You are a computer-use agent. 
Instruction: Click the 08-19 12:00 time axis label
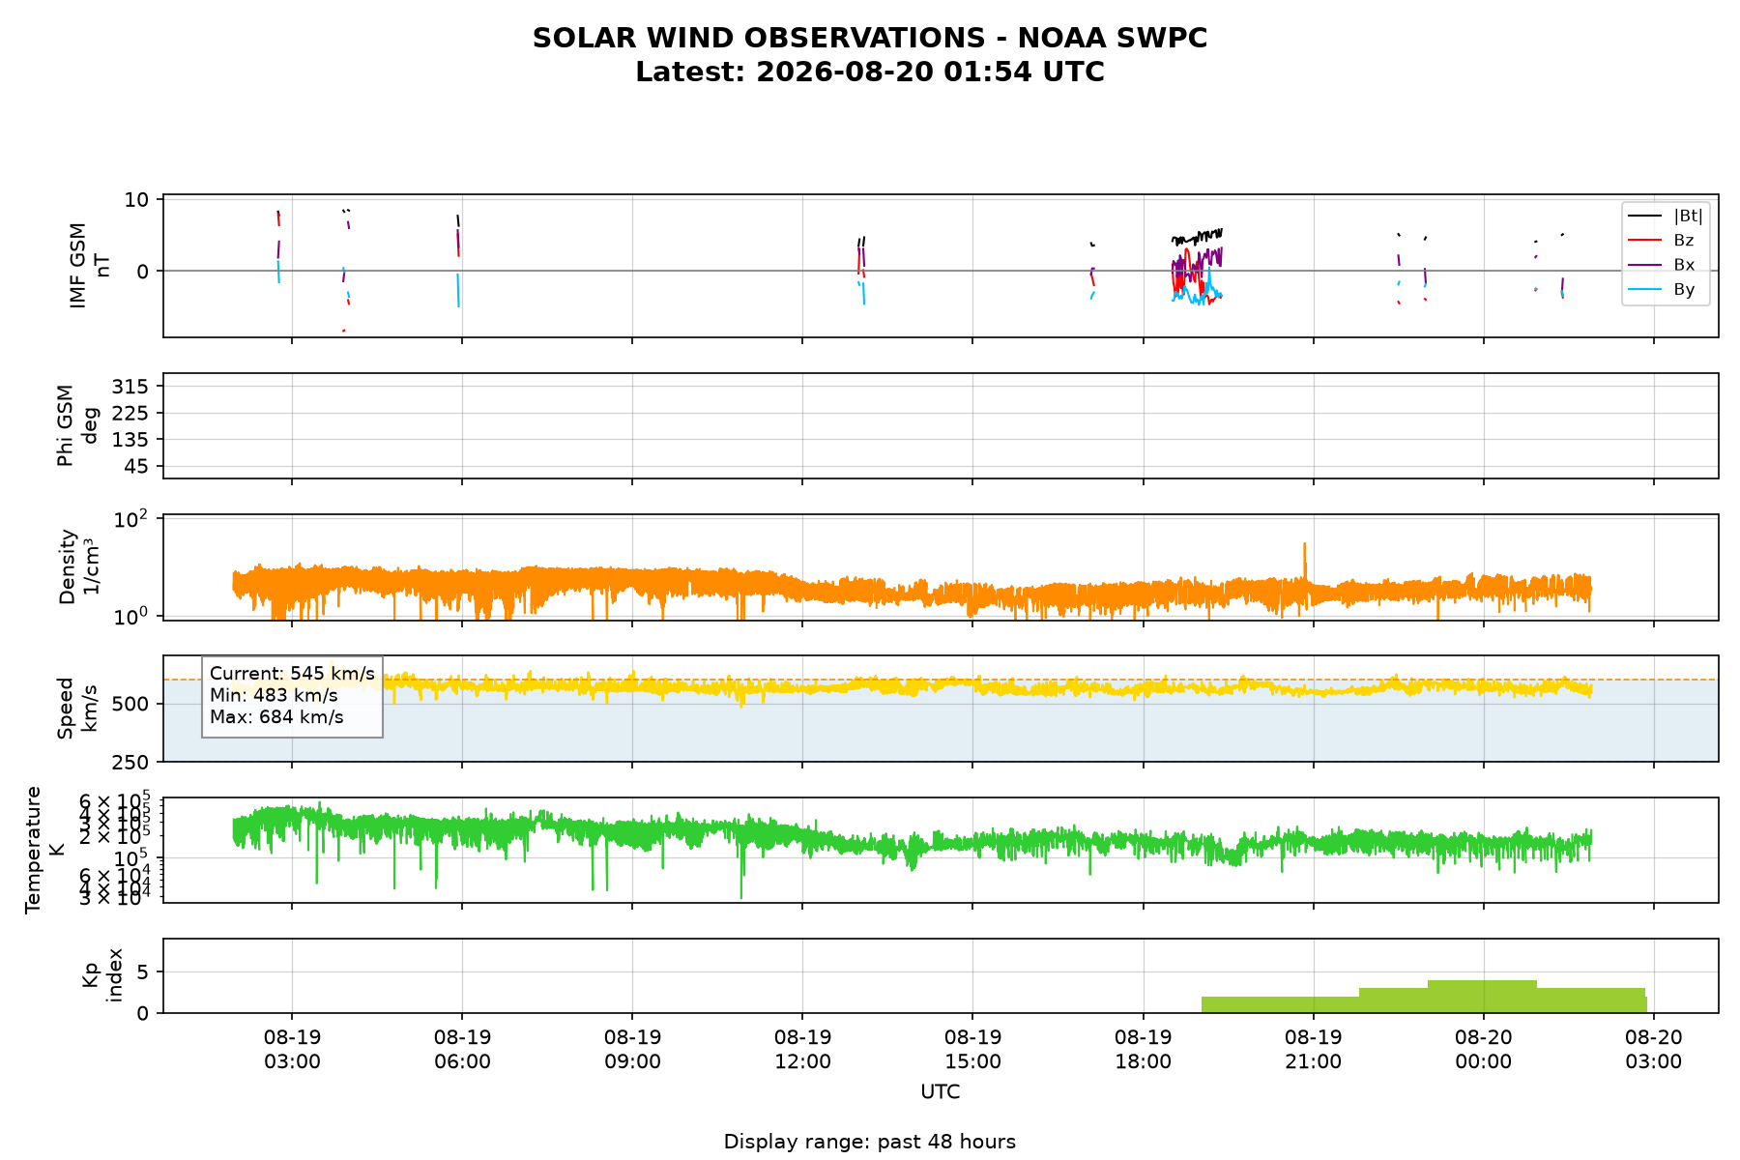802,1050
